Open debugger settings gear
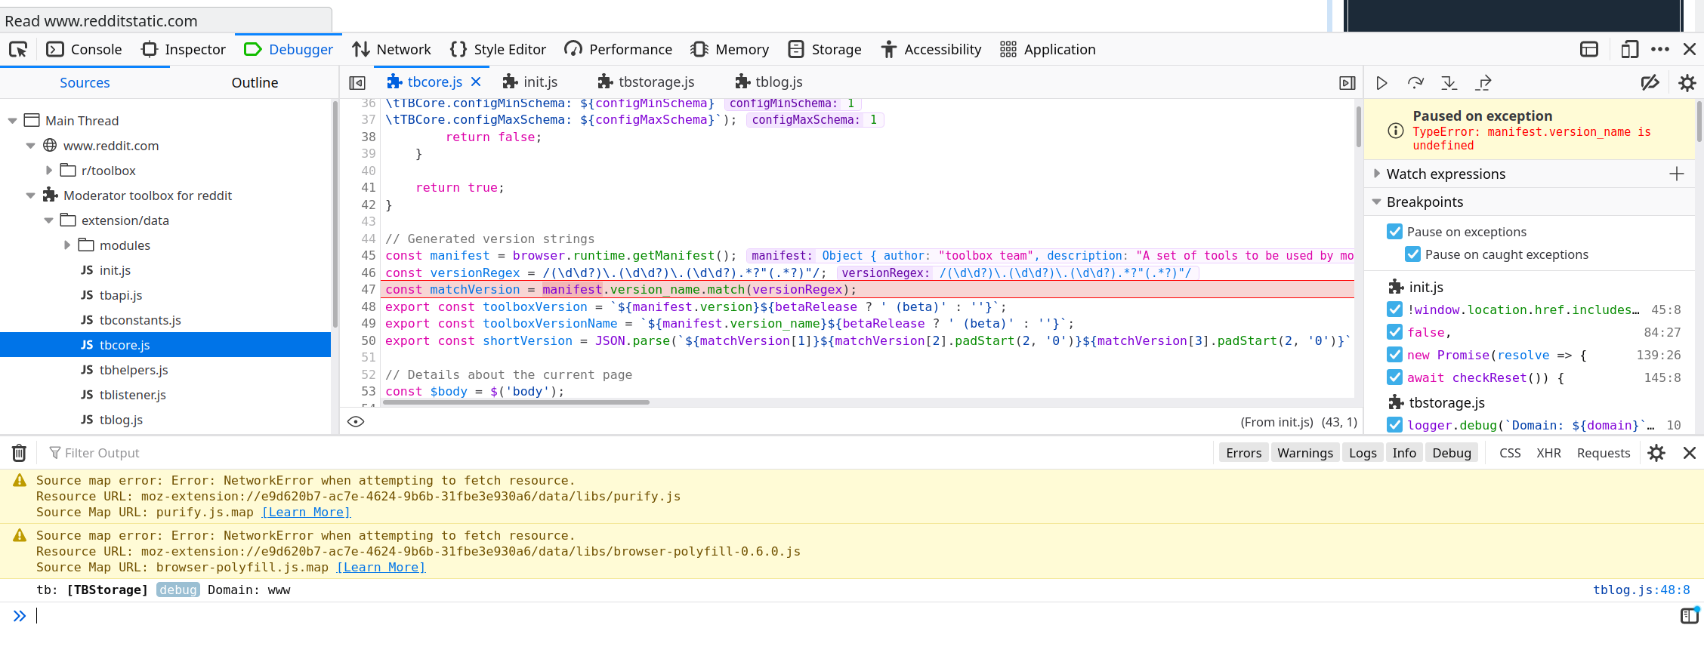Image resolution: width=1704 pixels, height=662 pixels. (x=1687, y=83)
